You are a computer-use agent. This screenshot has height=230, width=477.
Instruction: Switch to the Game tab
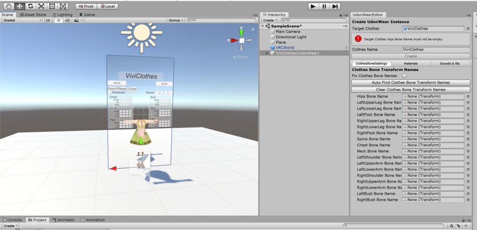coord(87,14)
